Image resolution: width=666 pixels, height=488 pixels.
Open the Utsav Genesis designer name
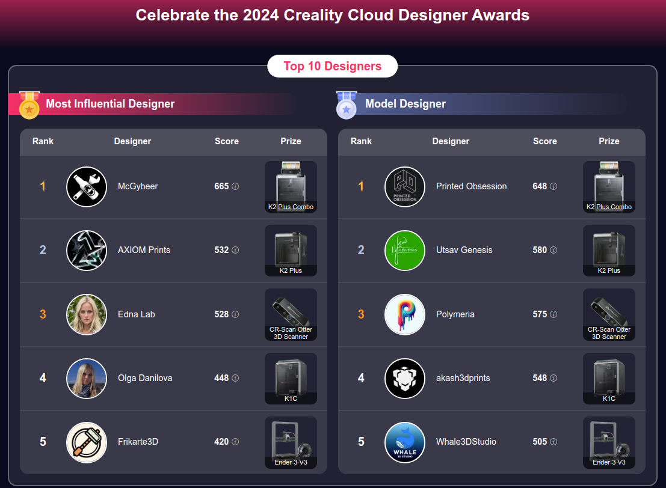pos(464,250)
